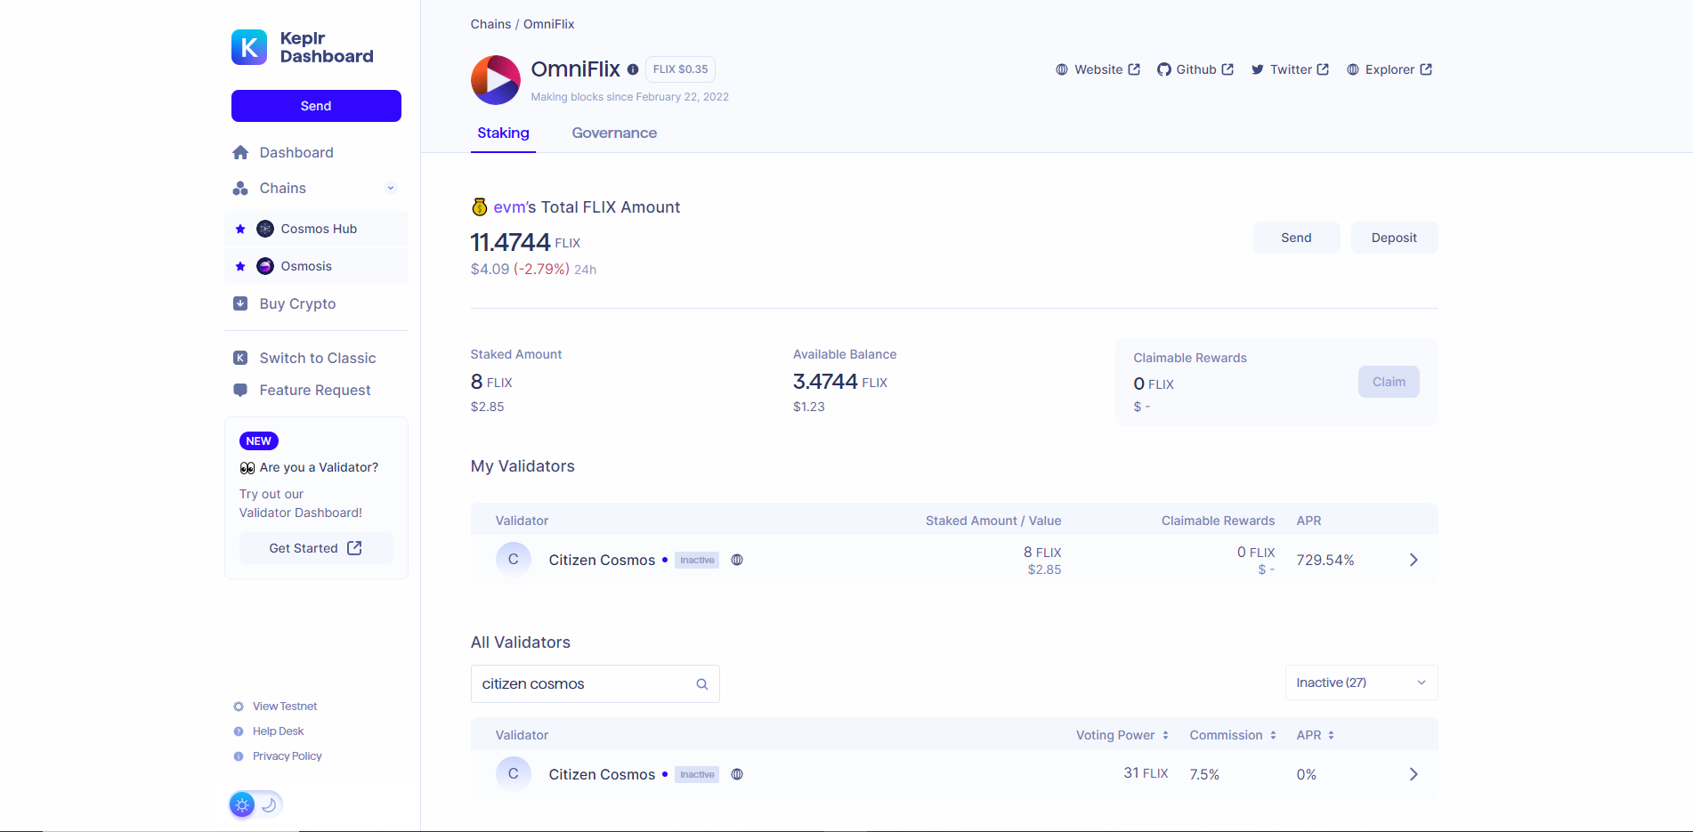
Task: Click the Osmosis chain logo
Action: [x=265, y=266]
